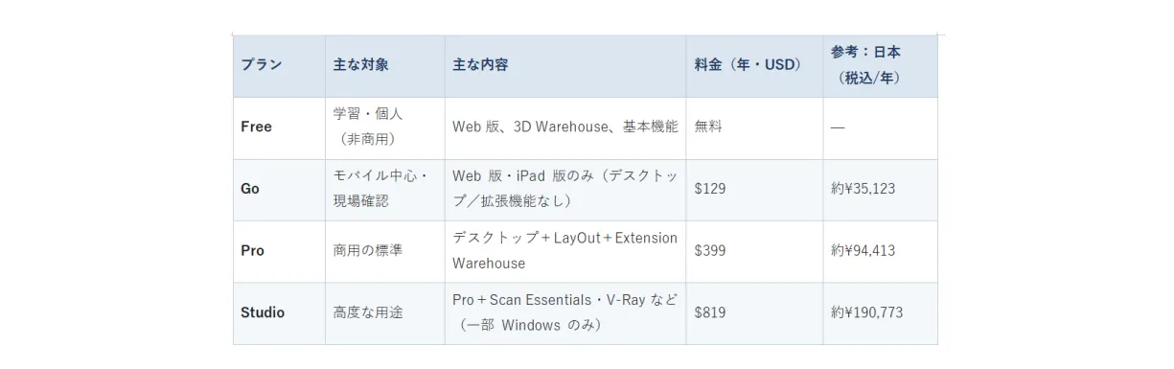Click the 約¥35,123 cell

(x=880, y=190)
